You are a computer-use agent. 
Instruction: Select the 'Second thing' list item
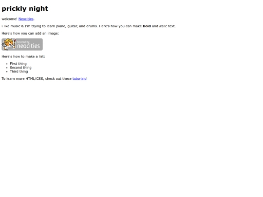click(x=20, y=68)
